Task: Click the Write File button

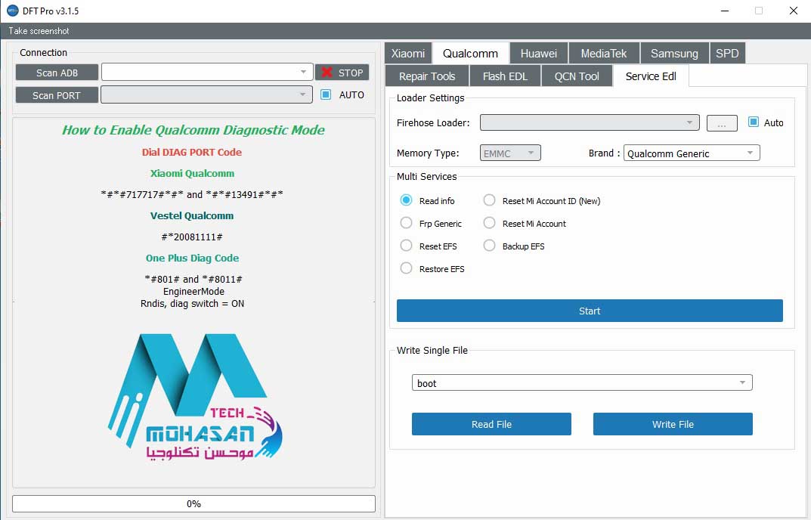Action: point(673,424)
